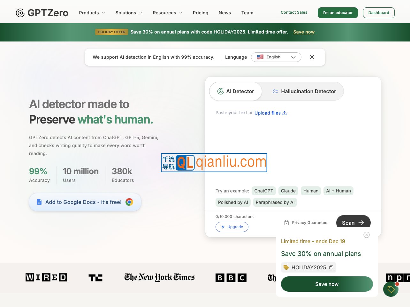Close the limited time offer popup
Screen dimensions: 410x307
pyautogui.click(x=367, y=235)
